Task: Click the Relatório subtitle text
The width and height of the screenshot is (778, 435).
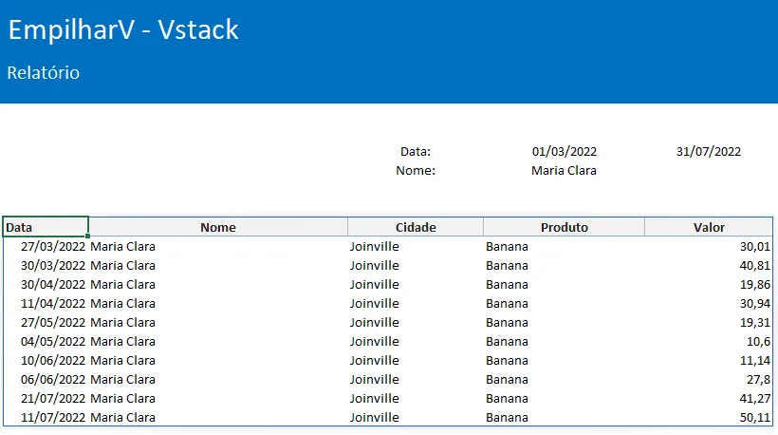Action: pyautogui.click(x=43, y=72)
